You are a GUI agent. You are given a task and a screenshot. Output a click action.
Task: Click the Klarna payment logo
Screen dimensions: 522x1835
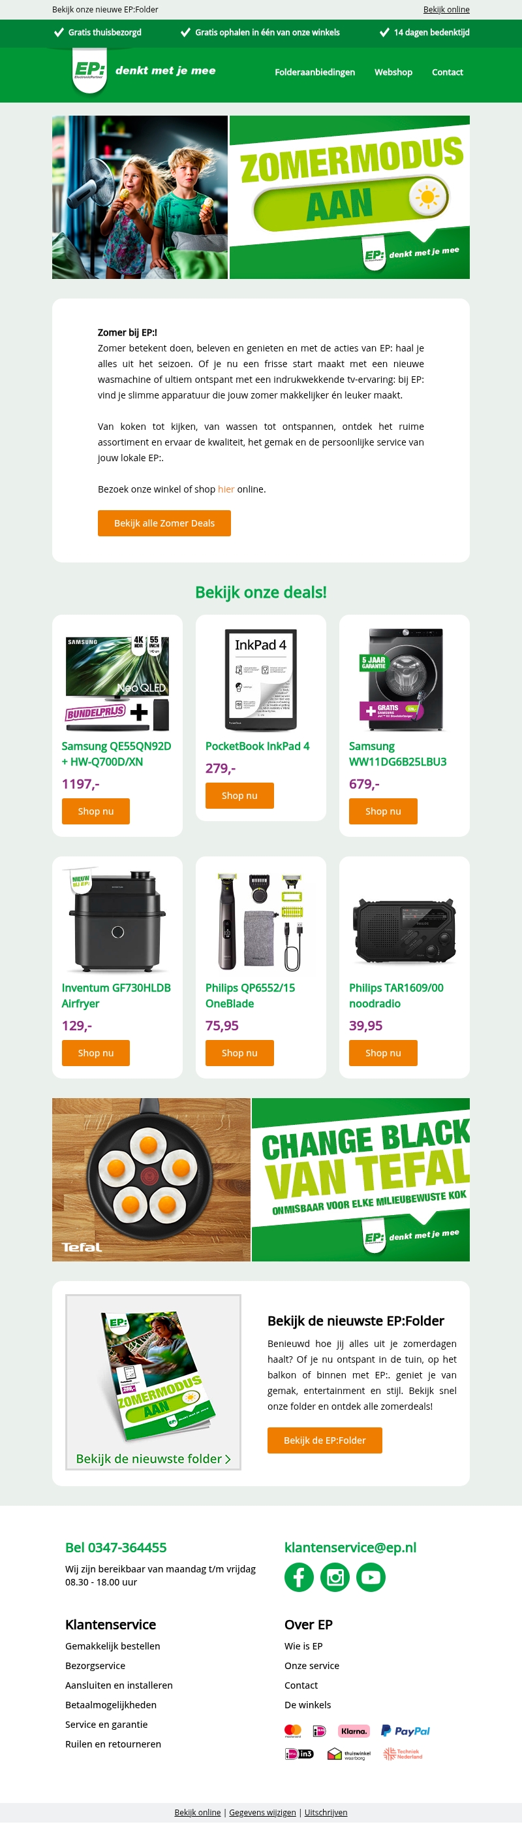click(x=354, y=1730)
